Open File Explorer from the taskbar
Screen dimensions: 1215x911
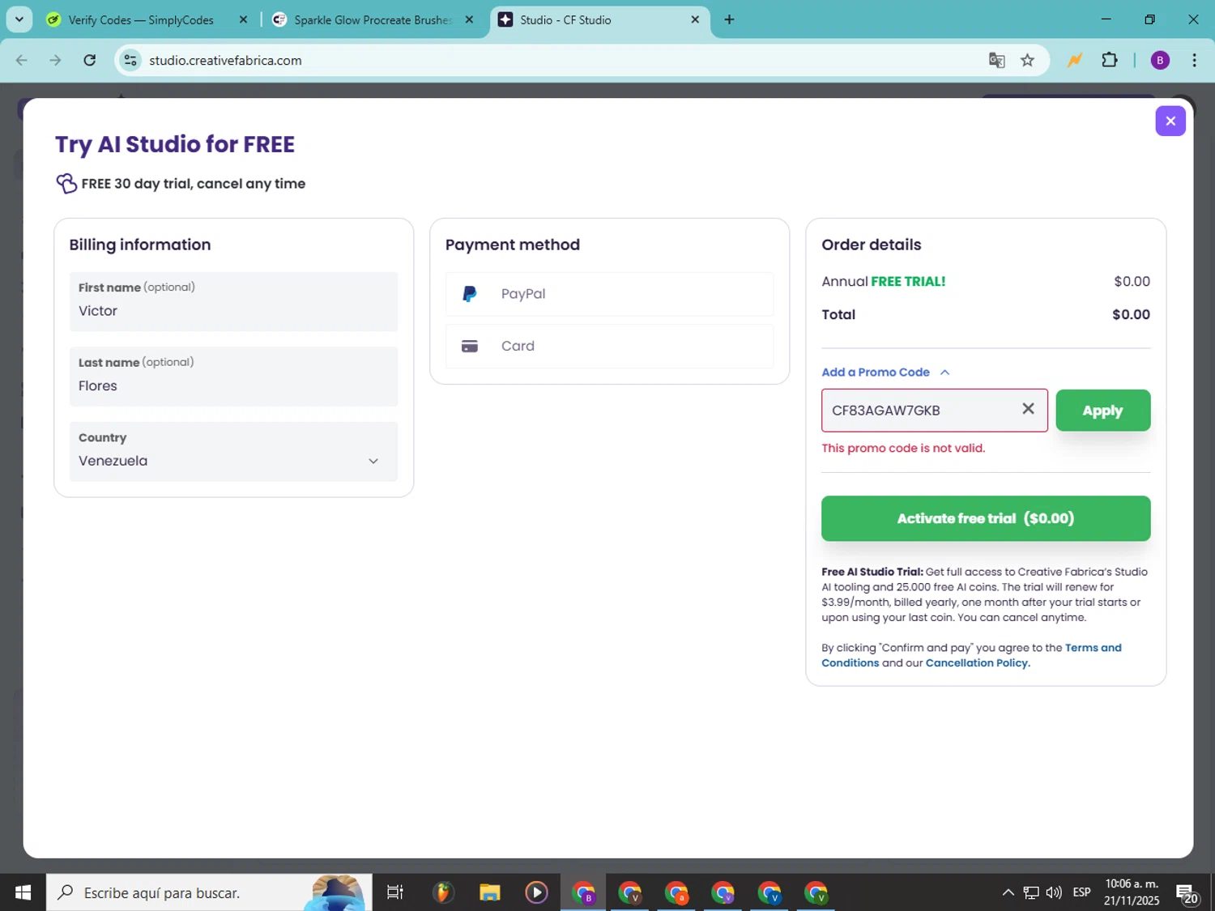[x=490, y=892]
